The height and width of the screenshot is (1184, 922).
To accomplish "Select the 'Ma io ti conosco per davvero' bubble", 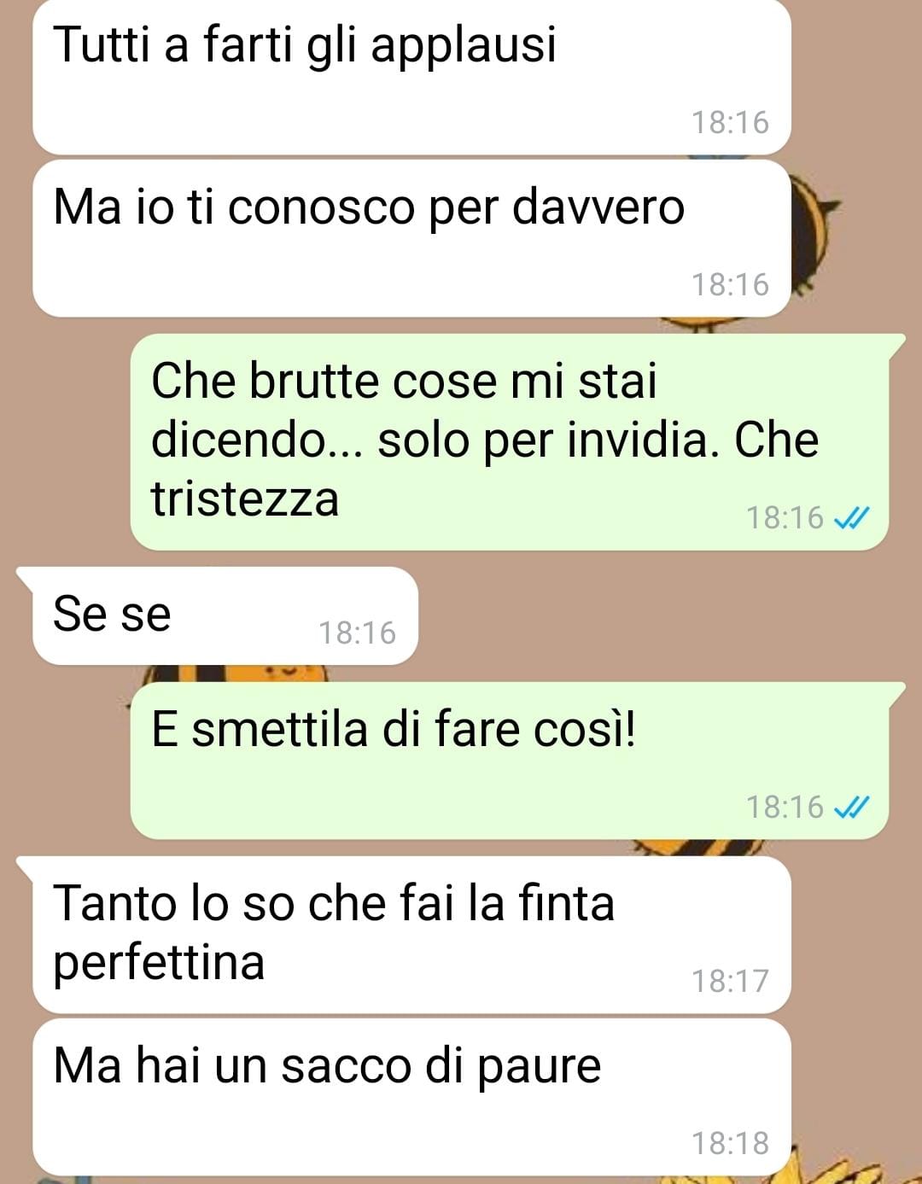I will click(411, 238).
